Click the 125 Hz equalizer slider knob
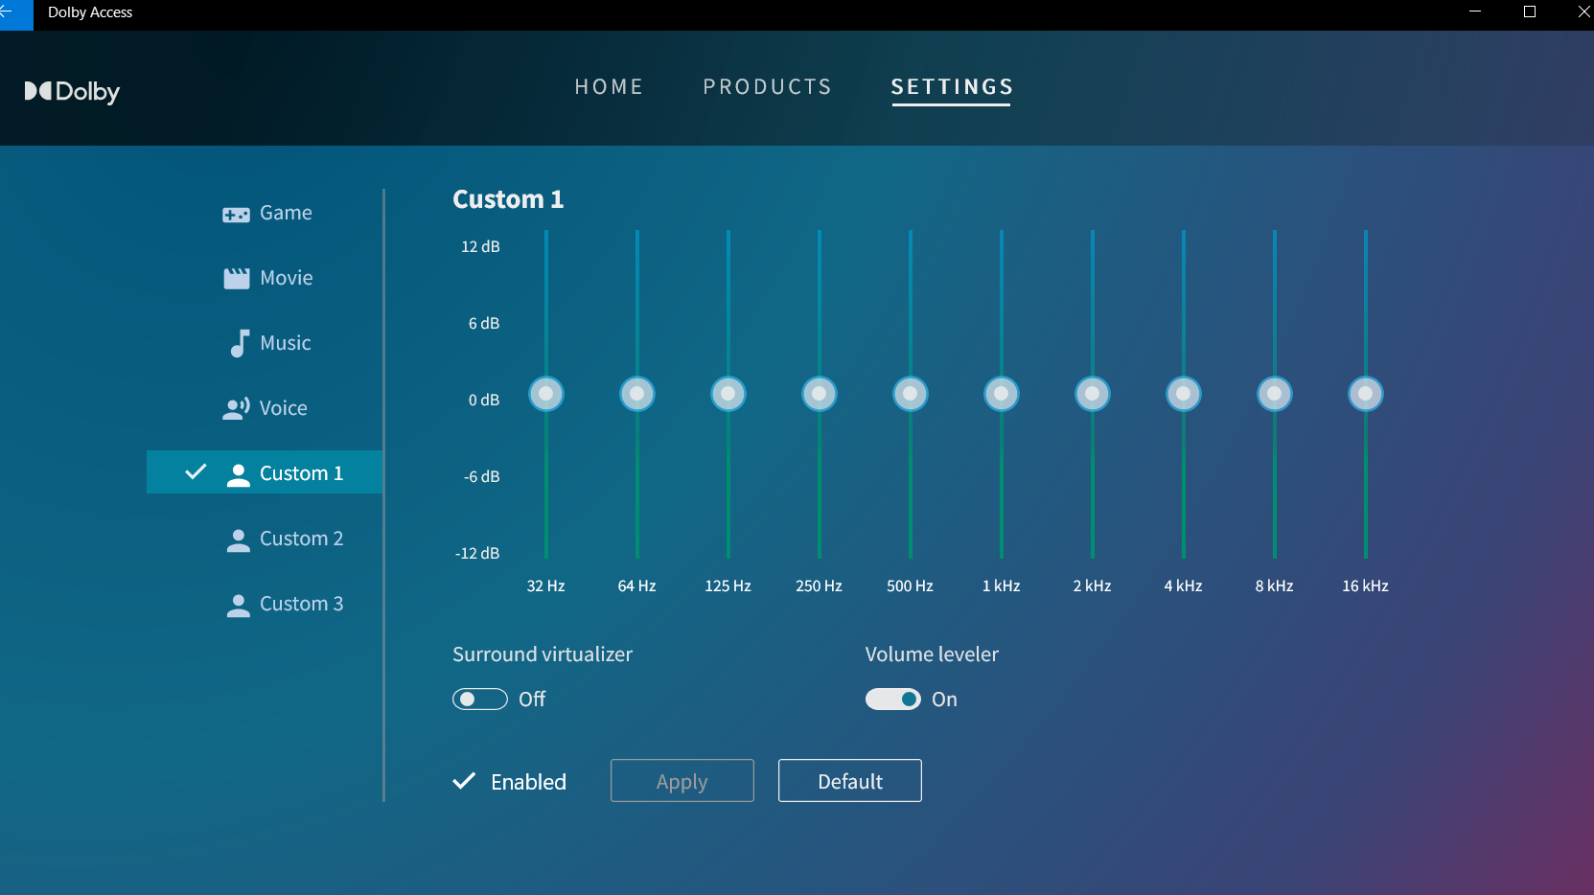 point(728,394)
